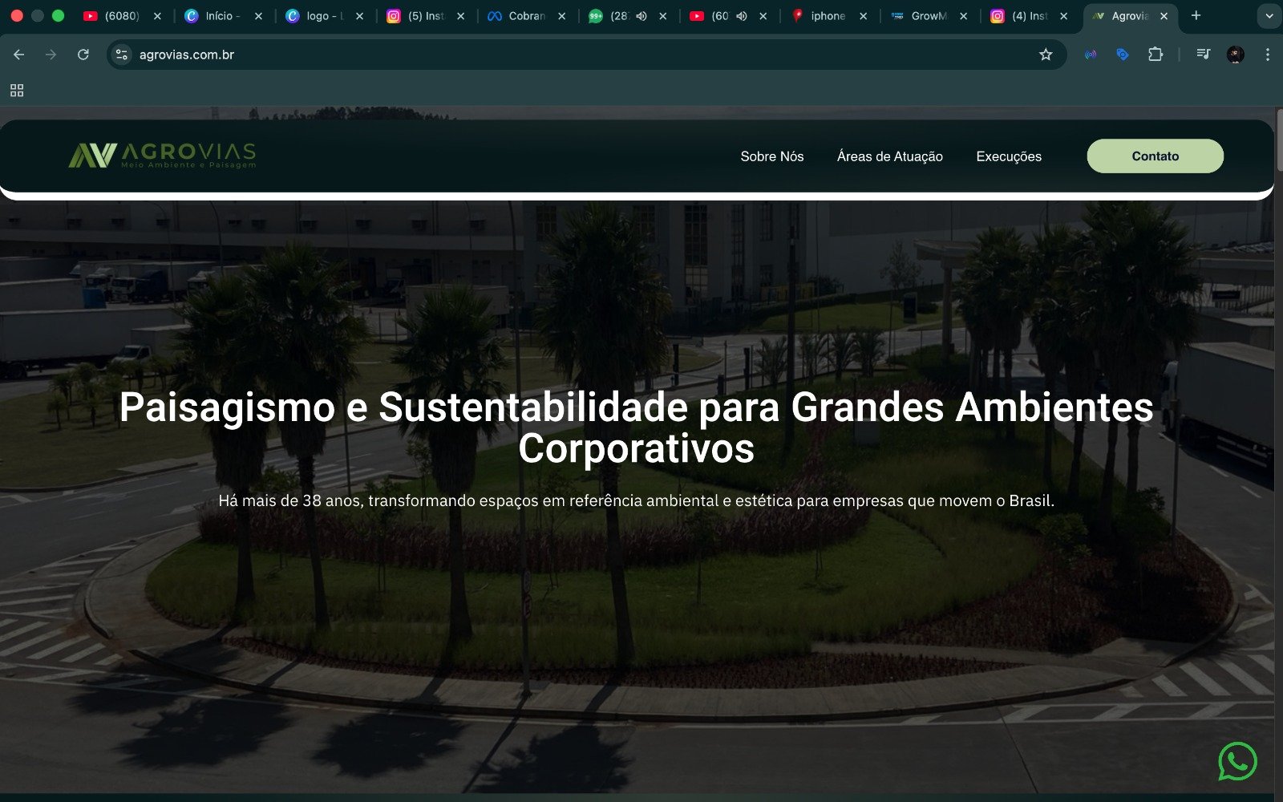Click the back navigation arrow

19,55
